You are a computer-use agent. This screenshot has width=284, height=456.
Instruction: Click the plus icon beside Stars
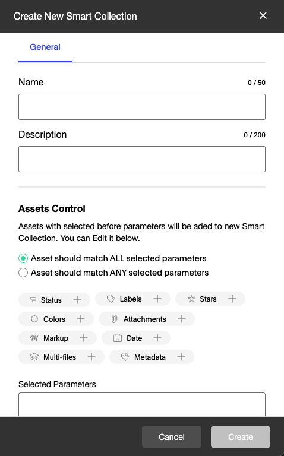[232, 299]
